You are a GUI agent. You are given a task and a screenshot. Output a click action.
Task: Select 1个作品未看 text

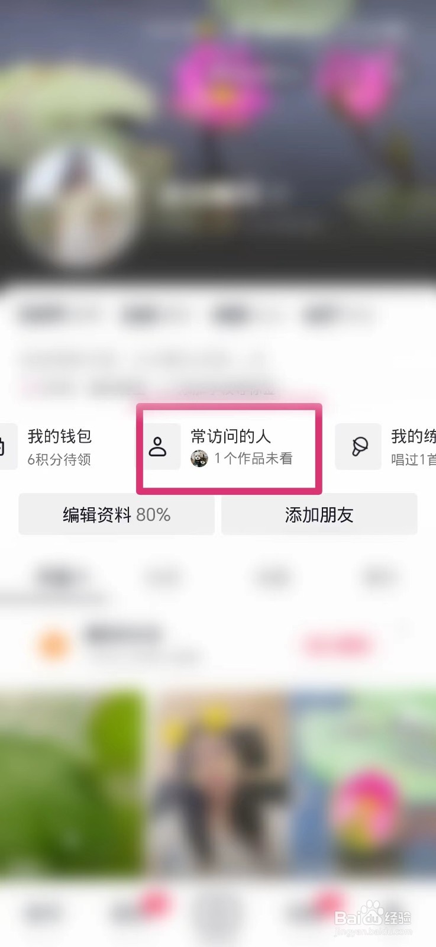(x=253, y=459)
